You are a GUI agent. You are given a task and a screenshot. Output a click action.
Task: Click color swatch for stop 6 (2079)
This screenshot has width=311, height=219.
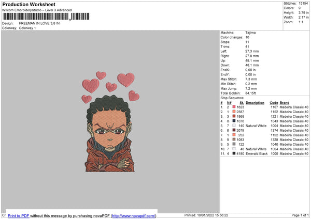(234, 130)
